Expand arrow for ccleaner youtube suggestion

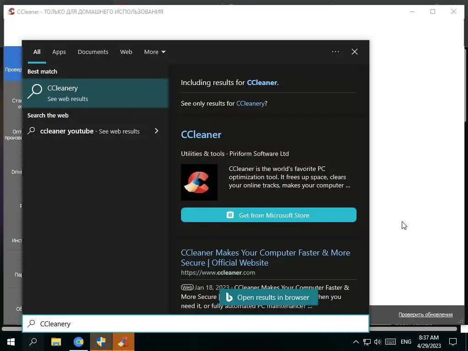pos(156,131)
